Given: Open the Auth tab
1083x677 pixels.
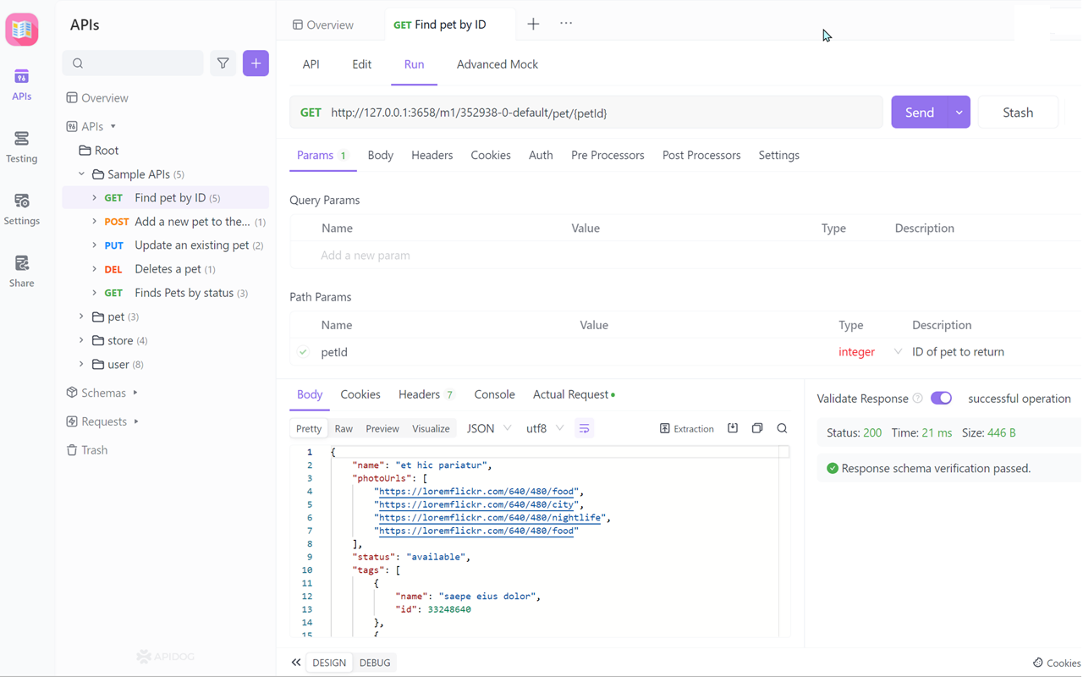Looking at the screenshot, I should point(541,155).
